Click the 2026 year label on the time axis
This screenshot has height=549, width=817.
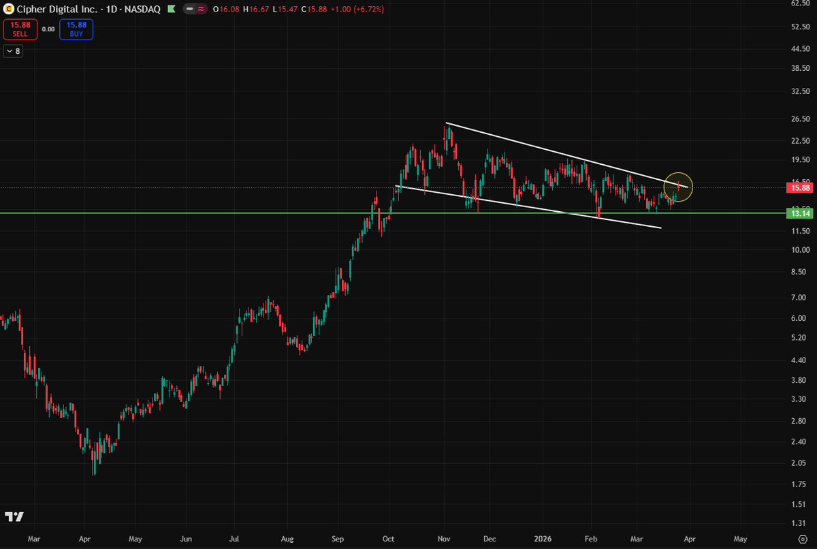point(544,539)
